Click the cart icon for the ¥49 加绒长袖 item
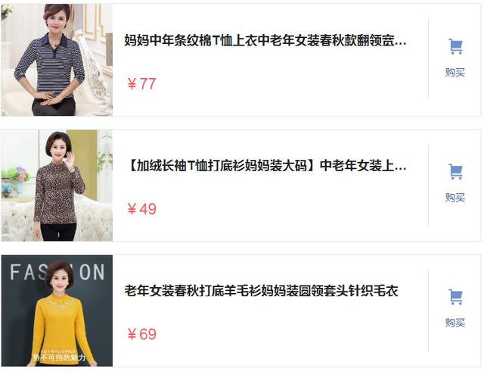The height and width of the screenshot is (375, 484). [455, 171]
